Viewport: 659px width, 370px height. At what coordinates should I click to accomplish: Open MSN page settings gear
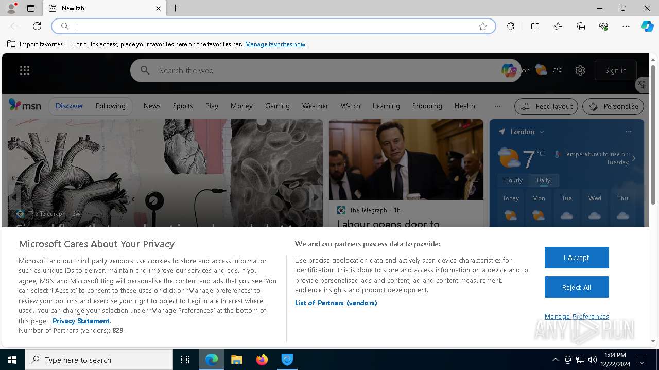coord(580,70)
